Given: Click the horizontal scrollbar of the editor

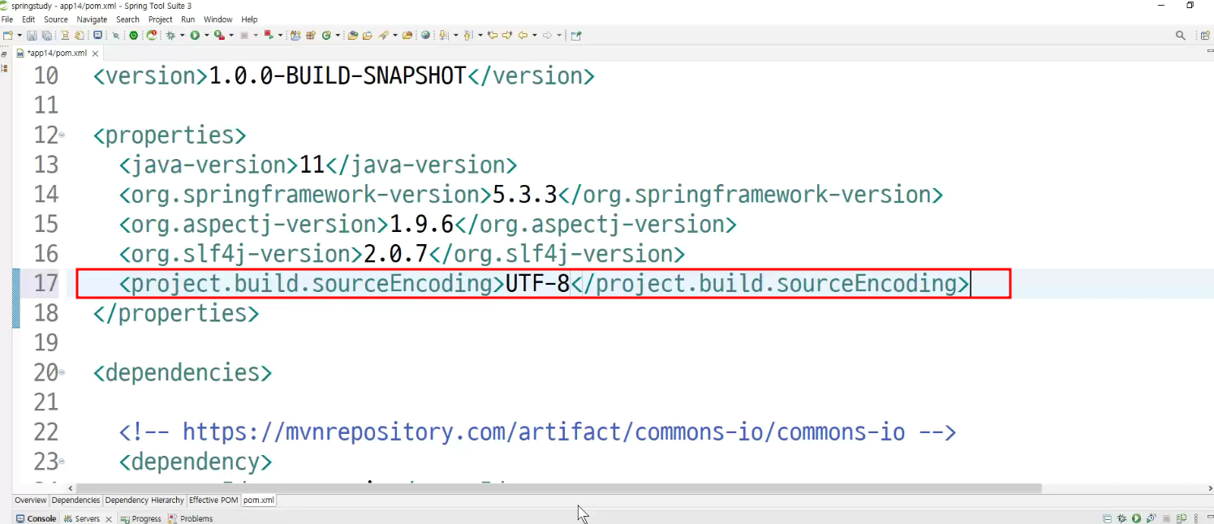Looking at the screenshot, I should pos(558,488).
